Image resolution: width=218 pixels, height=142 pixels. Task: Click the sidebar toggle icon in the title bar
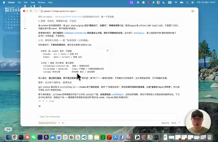(x=42, y=11)
